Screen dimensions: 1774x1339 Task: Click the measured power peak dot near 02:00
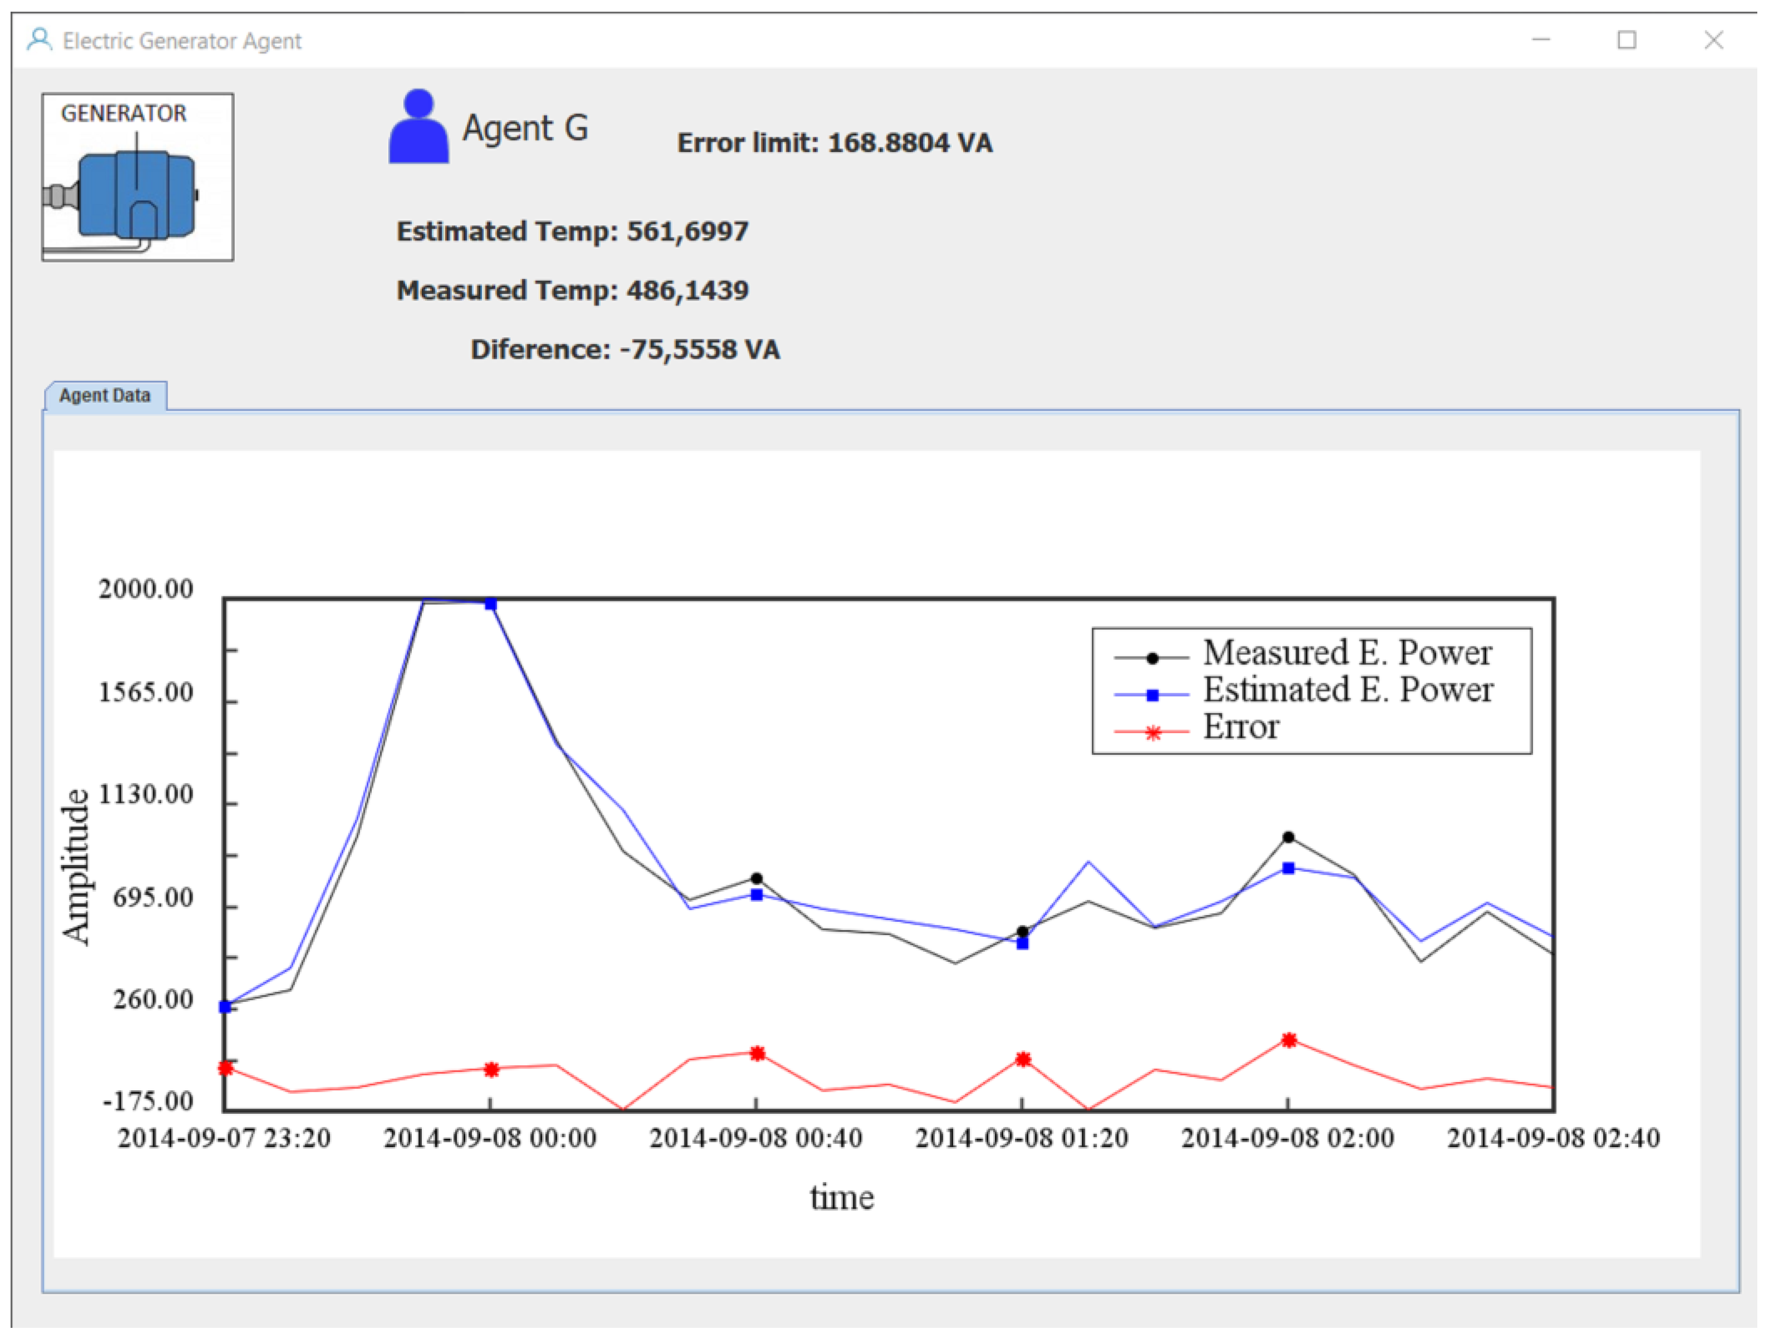coord(1288,837)
